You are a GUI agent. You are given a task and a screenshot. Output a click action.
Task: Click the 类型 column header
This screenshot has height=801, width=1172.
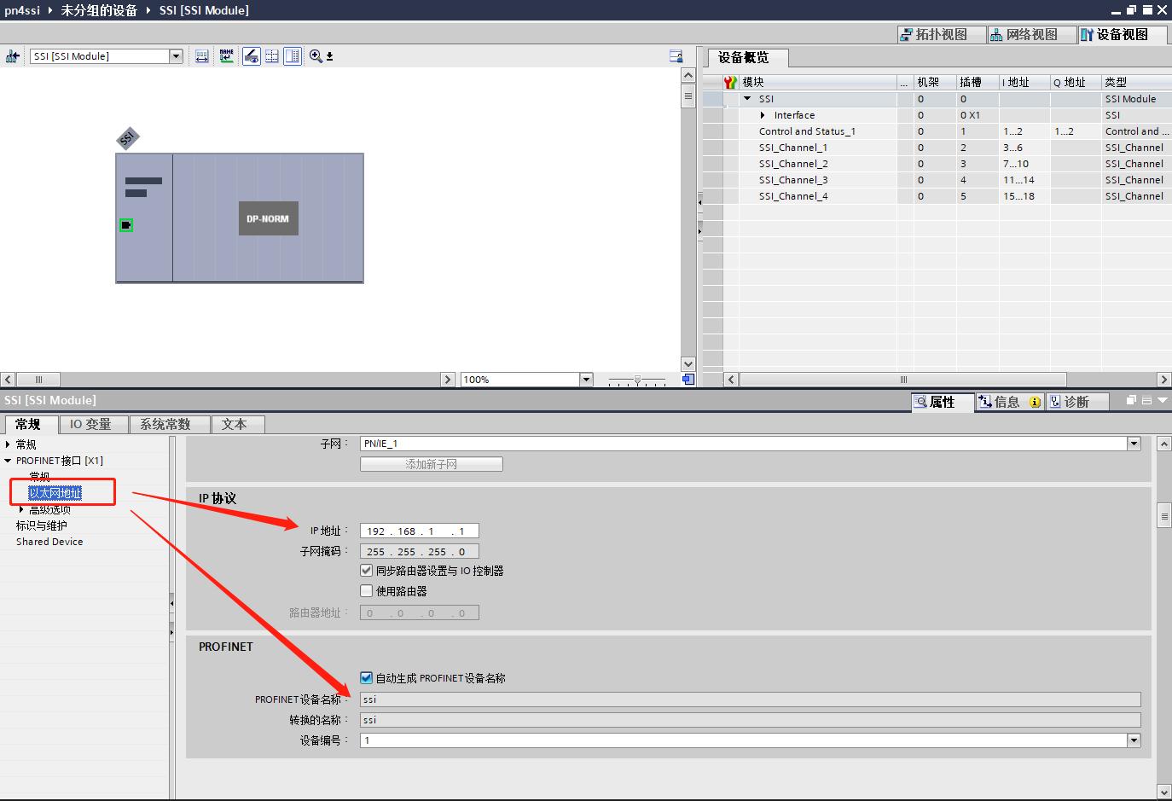coord(1136,82)
